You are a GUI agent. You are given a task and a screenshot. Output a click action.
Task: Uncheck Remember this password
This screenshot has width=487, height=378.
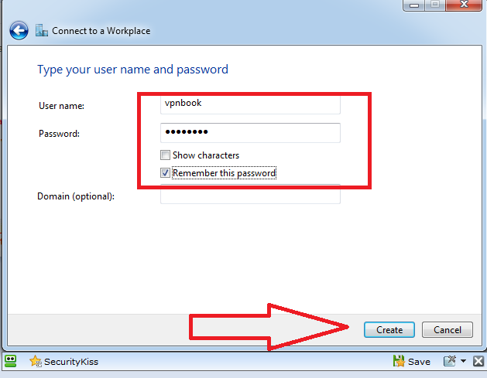point(165,173)
